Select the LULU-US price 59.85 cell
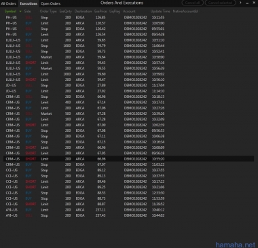This screenshot has height=248, width=258. (101, 40)
